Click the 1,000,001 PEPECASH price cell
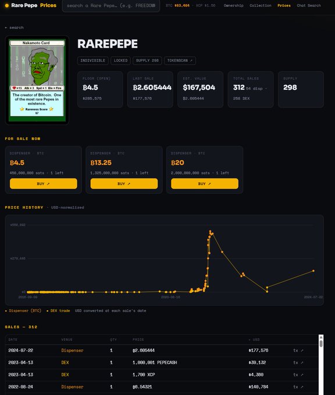Viewport: 335px width, 395px height. (155, 362)
